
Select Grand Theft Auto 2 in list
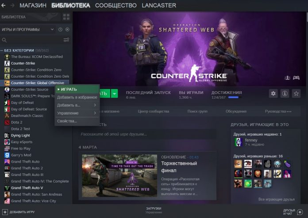[x=27, y=168]
